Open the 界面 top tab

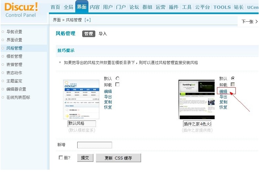tap(82, 7)
